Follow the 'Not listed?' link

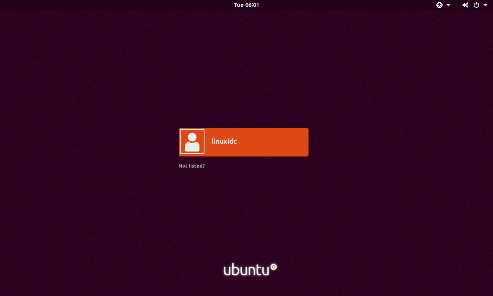tap(191, 166)
